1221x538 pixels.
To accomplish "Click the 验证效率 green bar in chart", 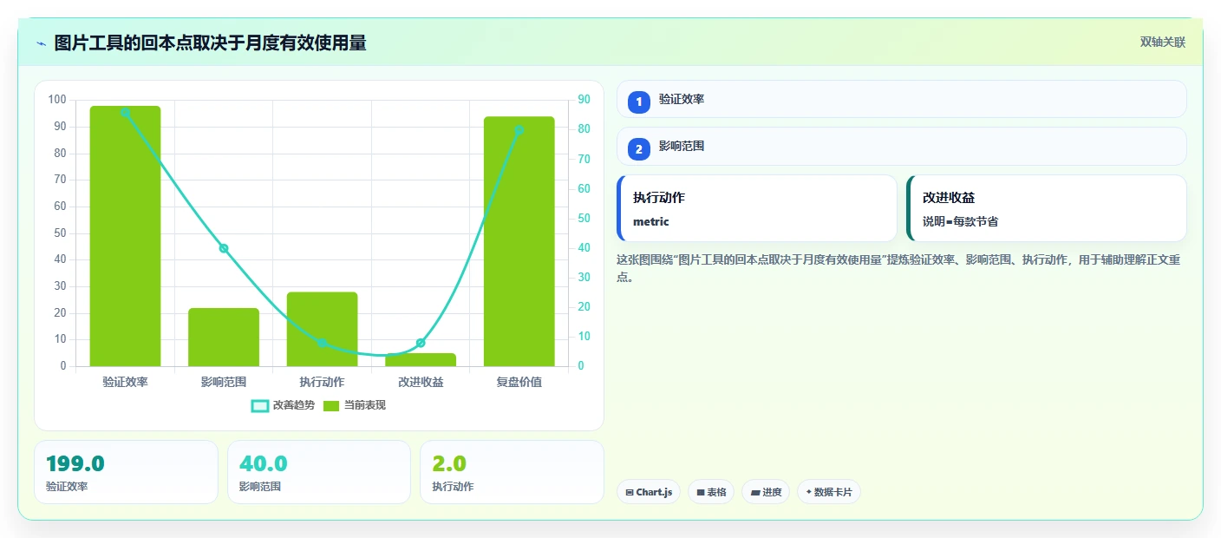I will pyautogui.click(x=125, y=236).
